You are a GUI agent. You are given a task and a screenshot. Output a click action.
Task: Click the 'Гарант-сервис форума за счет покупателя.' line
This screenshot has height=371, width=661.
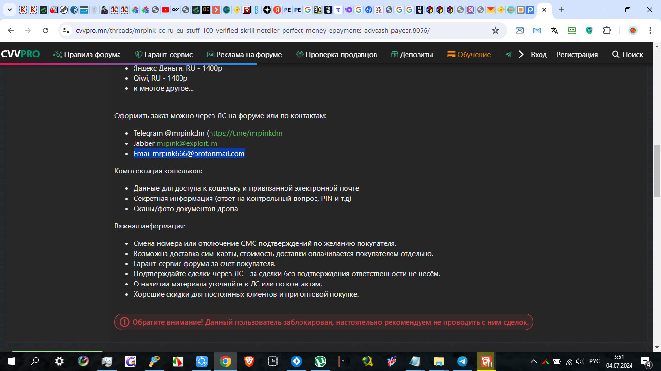point(205,264)
